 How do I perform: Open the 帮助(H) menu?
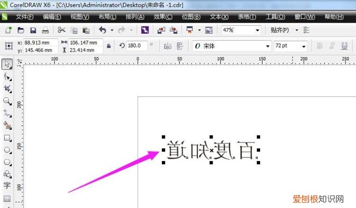coord(334,17)
